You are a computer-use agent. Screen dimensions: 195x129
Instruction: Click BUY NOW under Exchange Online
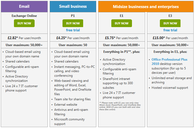[24, 23]
